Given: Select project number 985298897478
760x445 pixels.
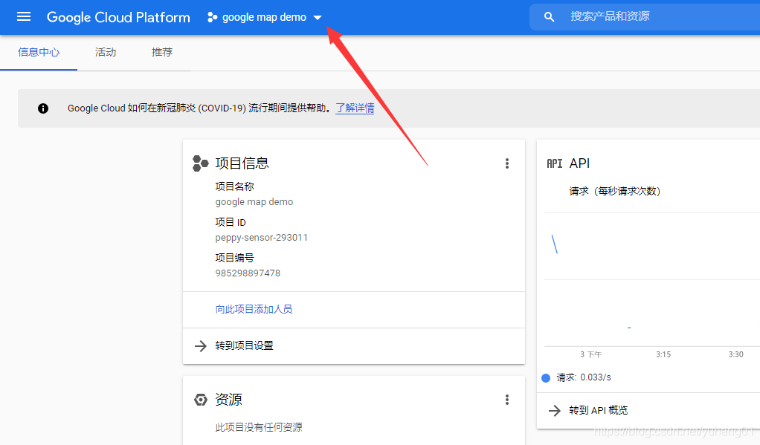Looking at the screenshot, I should coord(248,273).
